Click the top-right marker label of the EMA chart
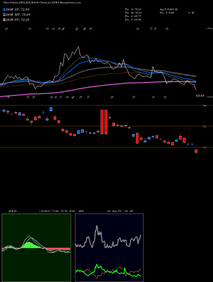The height and width of the screenshot is (282, 213). pos(209,29)
